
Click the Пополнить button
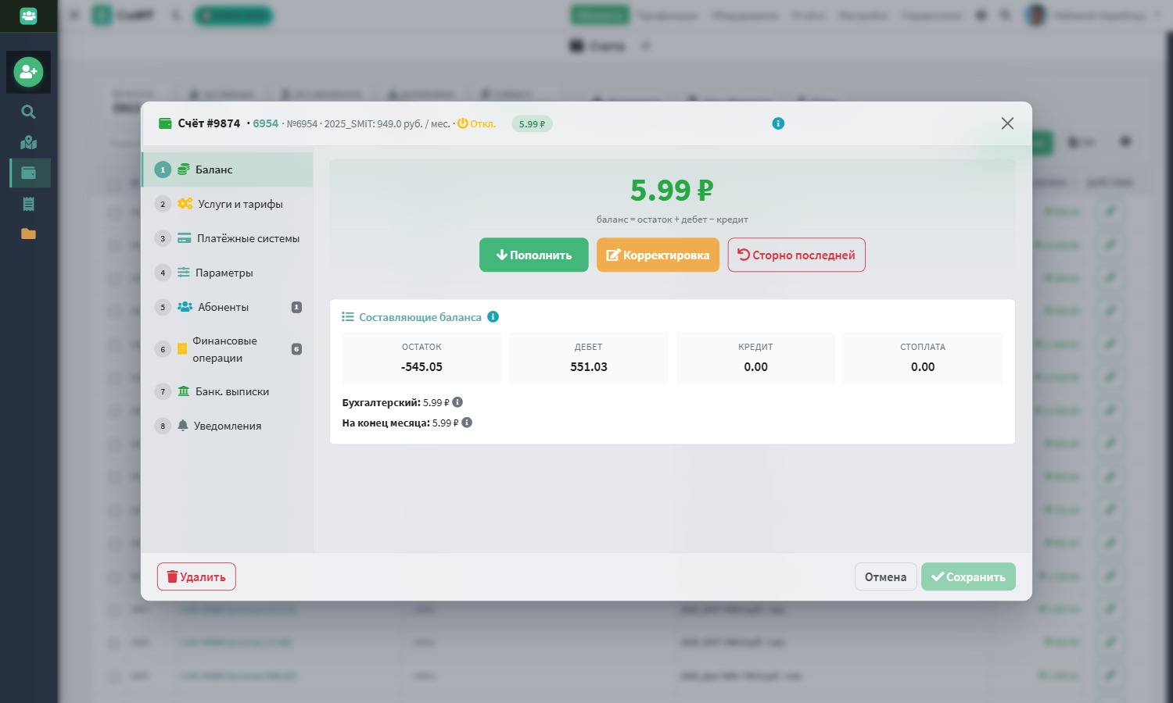[534, 255]
